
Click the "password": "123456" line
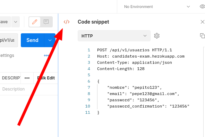point(133,100)
